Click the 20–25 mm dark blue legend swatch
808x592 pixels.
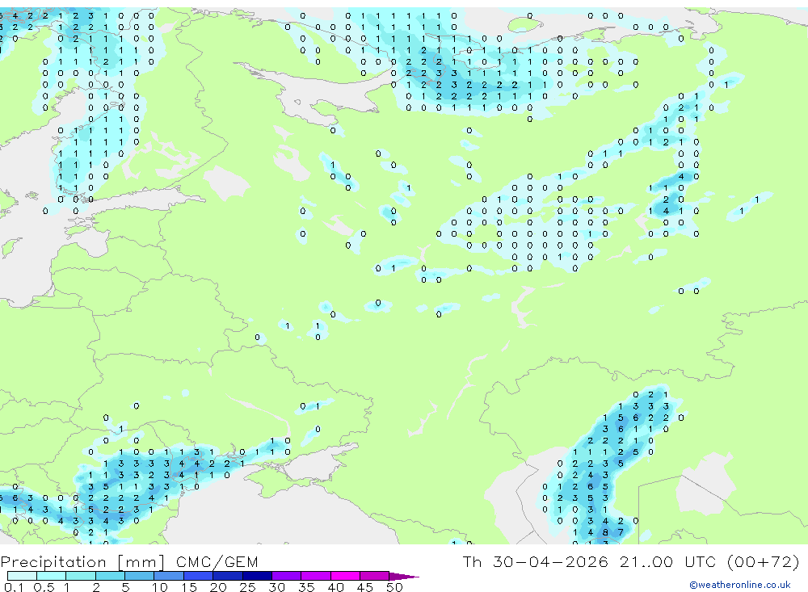pyautogui.click(x=228, y=576)
